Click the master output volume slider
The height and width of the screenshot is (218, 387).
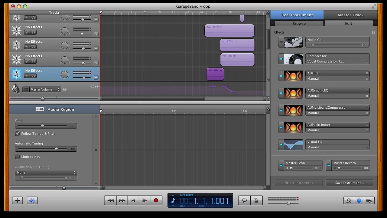pyautogui.click(x=283, y=203)
